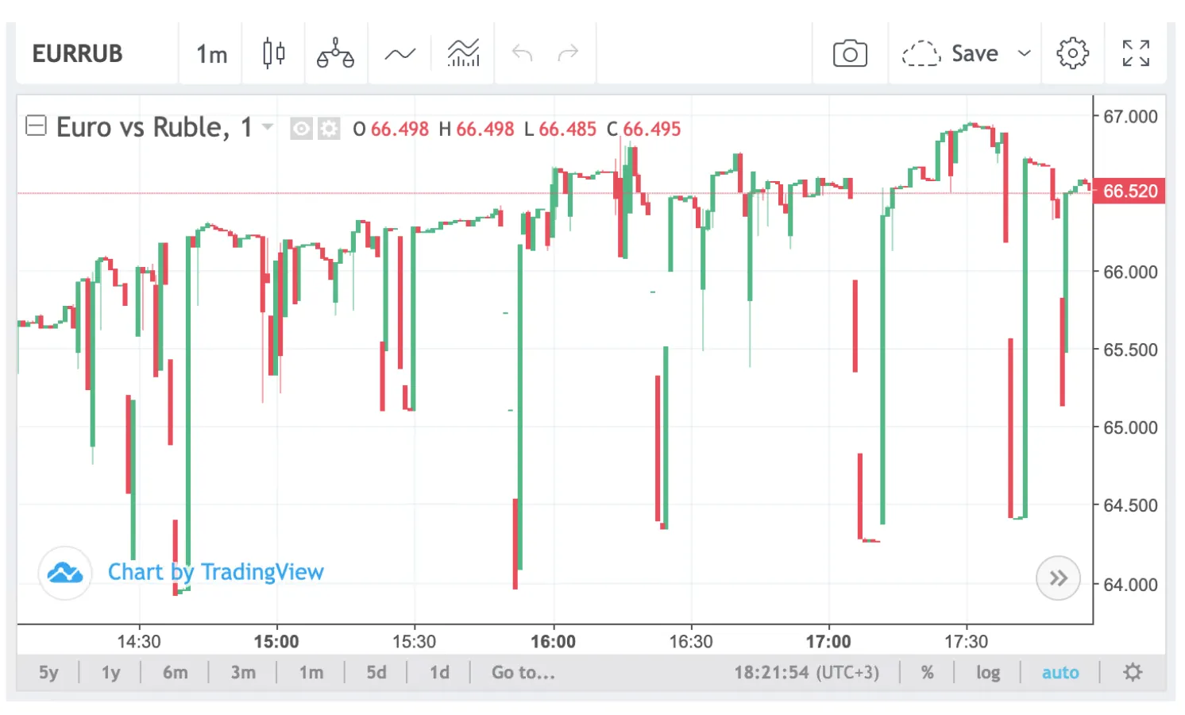Open the Go to... date picker
This screenshot has width=1185, height=715.
tap(523, 673)
